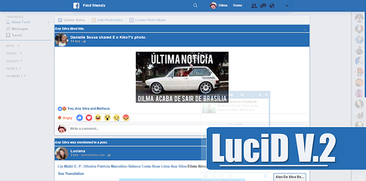The height and width of the screenshot is (181, 366).
Task: Start a video call from chat header
Action: point(248,95)
